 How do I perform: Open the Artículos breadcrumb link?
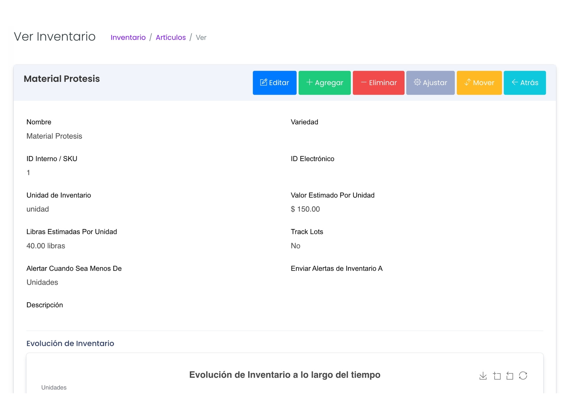[x=170, y=37]
